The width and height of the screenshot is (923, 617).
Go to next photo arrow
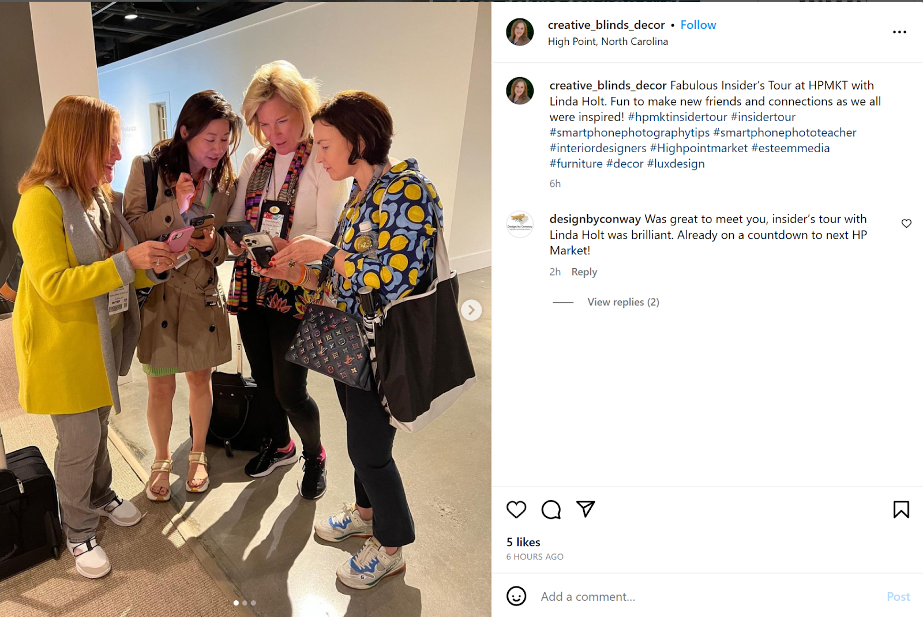[471, 310]
